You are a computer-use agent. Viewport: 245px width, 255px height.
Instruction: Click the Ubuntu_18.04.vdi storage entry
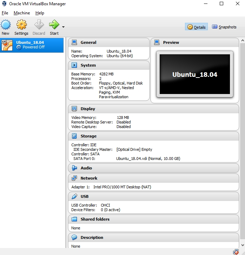click(x=148, y=159)
